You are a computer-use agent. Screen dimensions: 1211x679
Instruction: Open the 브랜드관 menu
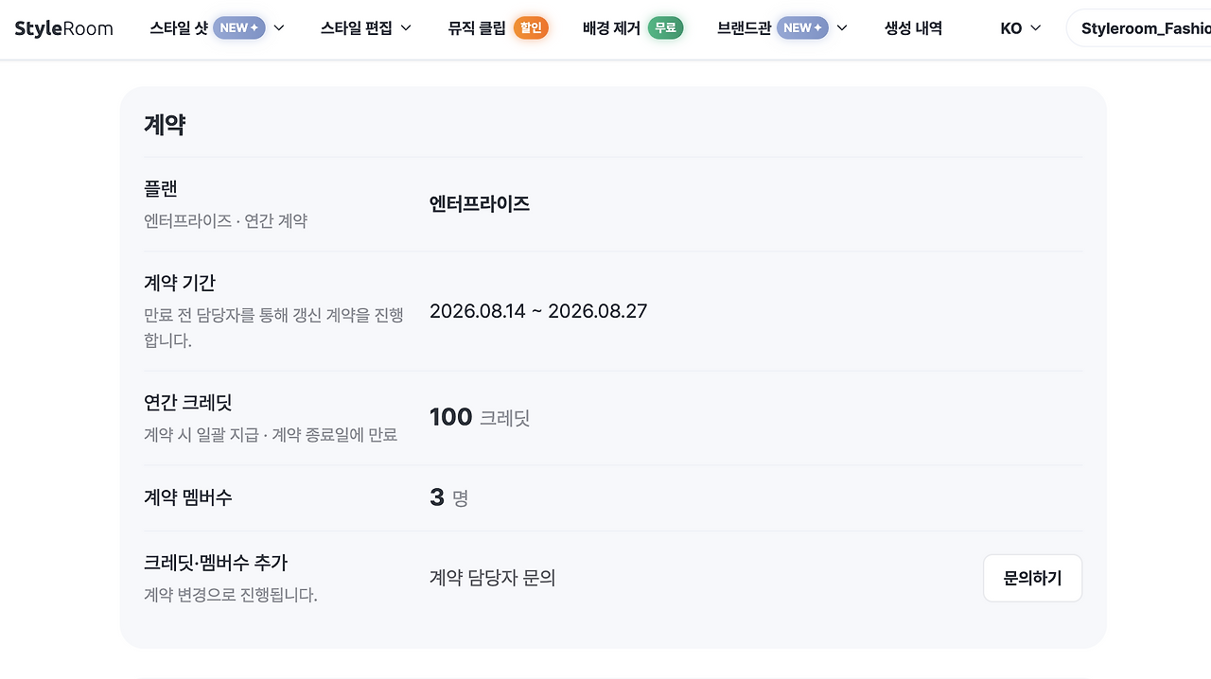tap(782, 28)
